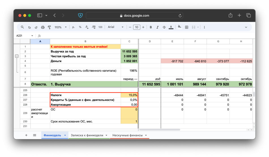Screen dimensions: 269x157
Task: Open the Arial font dropdown
Action: (116, 27)
